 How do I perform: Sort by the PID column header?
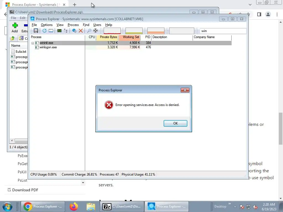[146, 37]
